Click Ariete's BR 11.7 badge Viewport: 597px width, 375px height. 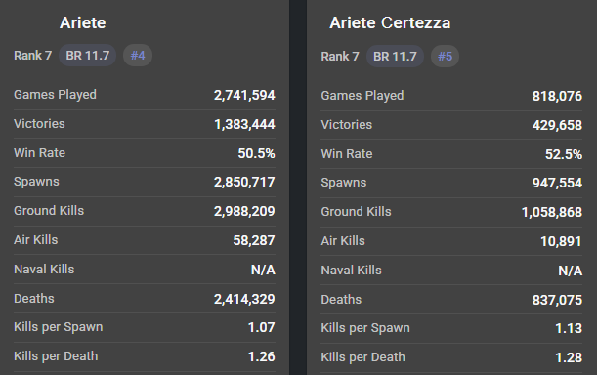pyautogui.click(x=88, y=56)
